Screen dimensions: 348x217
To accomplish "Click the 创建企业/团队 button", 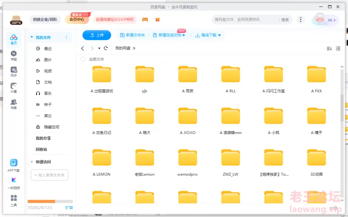I will pyautogui.click(x=45, y=20).
